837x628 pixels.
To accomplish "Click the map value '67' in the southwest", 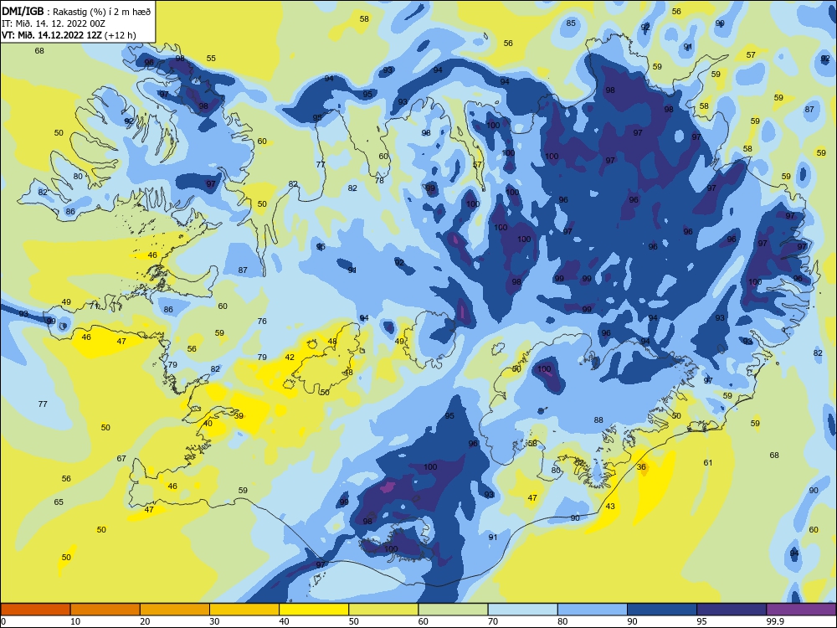I will (121, 459).
